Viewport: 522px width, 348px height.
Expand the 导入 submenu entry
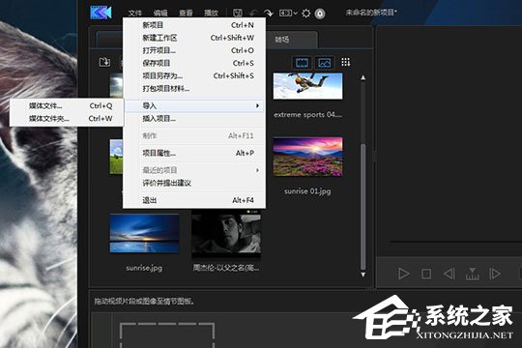[194, 105]
